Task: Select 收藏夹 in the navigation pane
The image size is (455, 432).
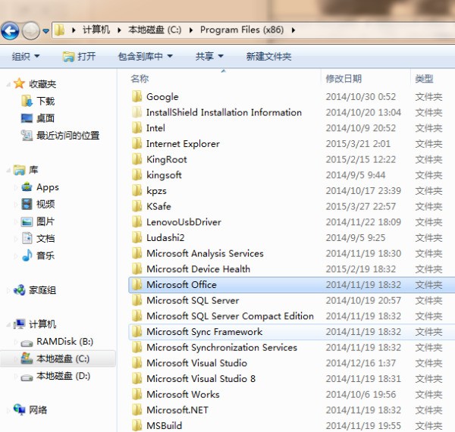Action: [42, 84]
